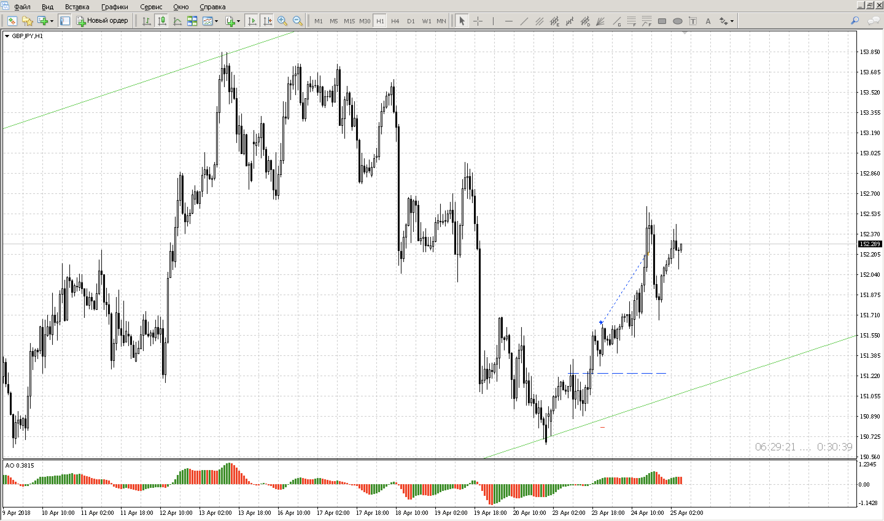The image size is (884, 521).
Task: Open the Navigator panel with star folder icon
Action: [x=27, y=21]
